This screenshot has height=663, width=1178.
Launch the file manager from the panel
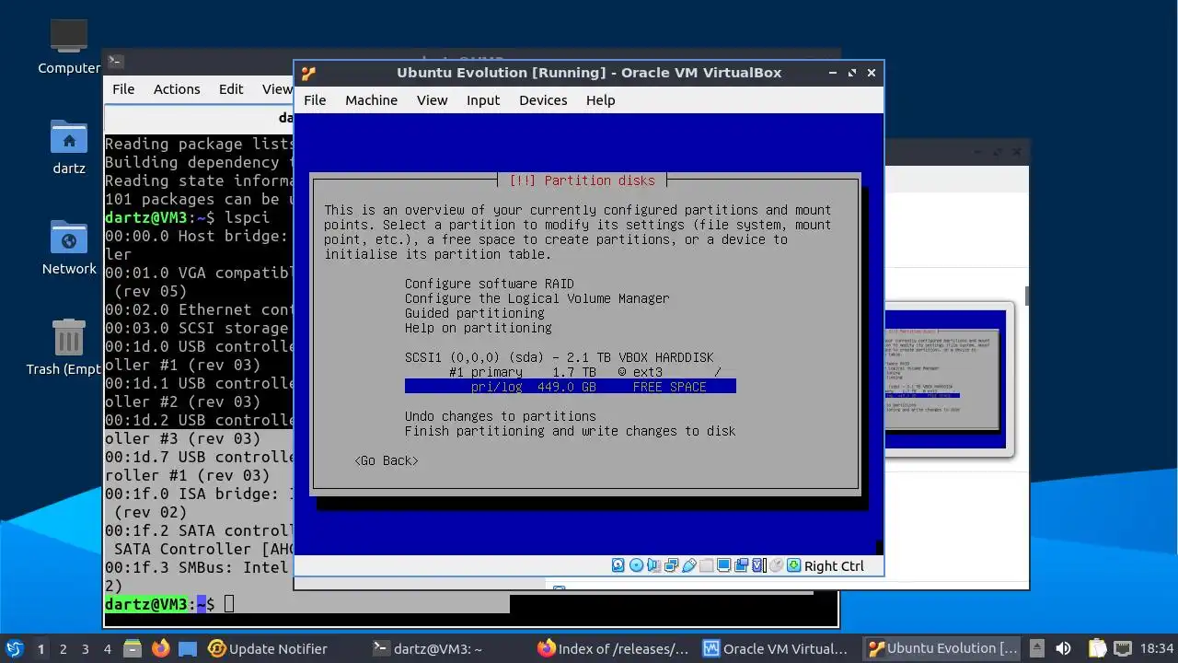pos(132,648)
